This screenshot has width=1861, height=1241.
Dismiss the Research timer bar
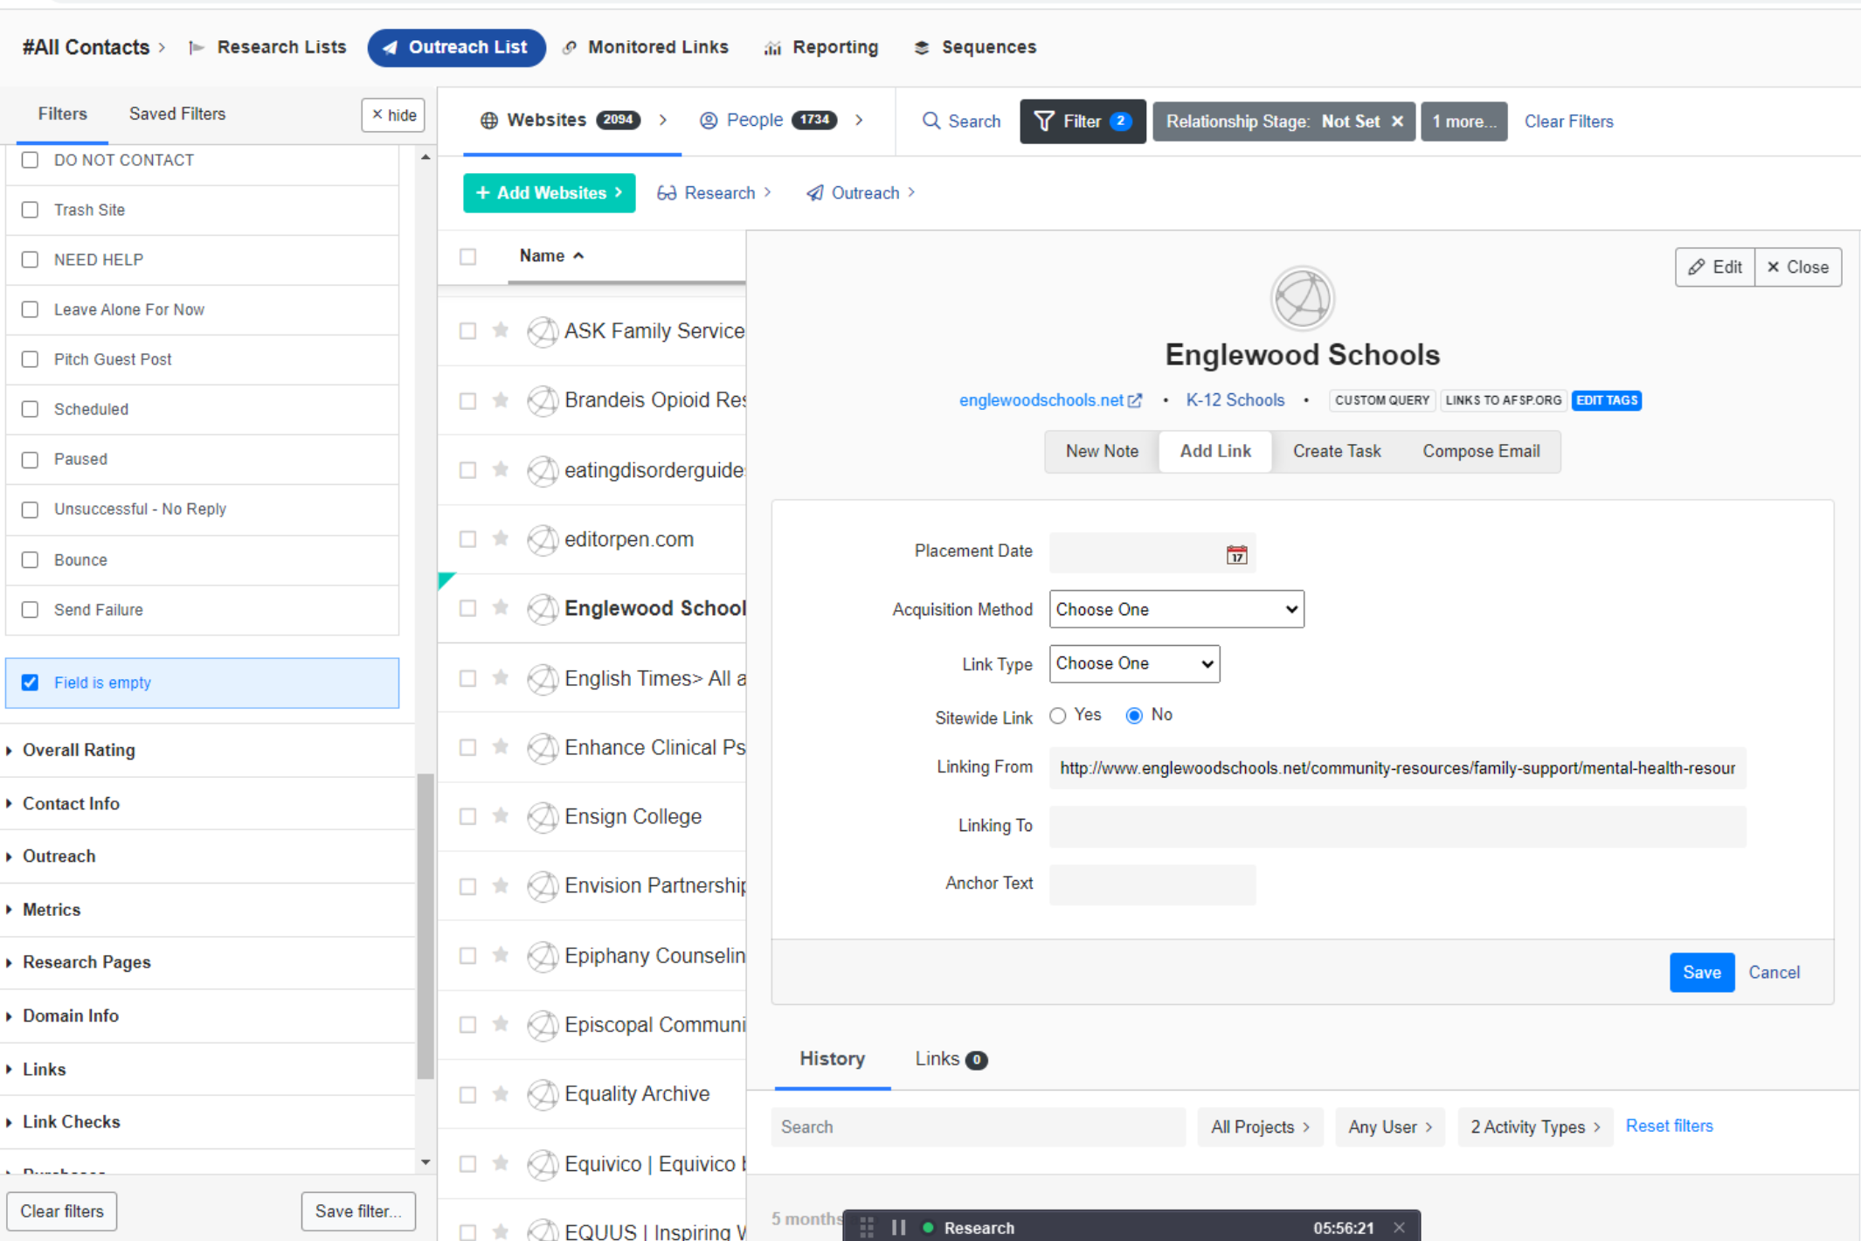click(1399, 1227)
